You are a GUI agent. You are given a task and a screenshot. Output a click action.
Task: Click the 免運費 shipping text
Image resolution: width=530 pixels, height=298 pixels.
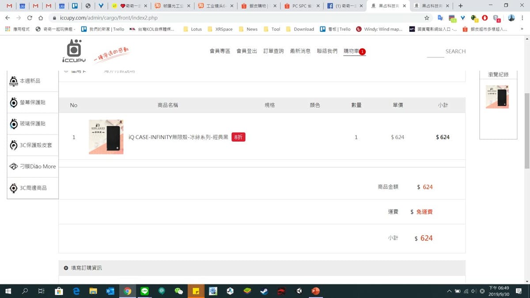(x=424, y=212)
